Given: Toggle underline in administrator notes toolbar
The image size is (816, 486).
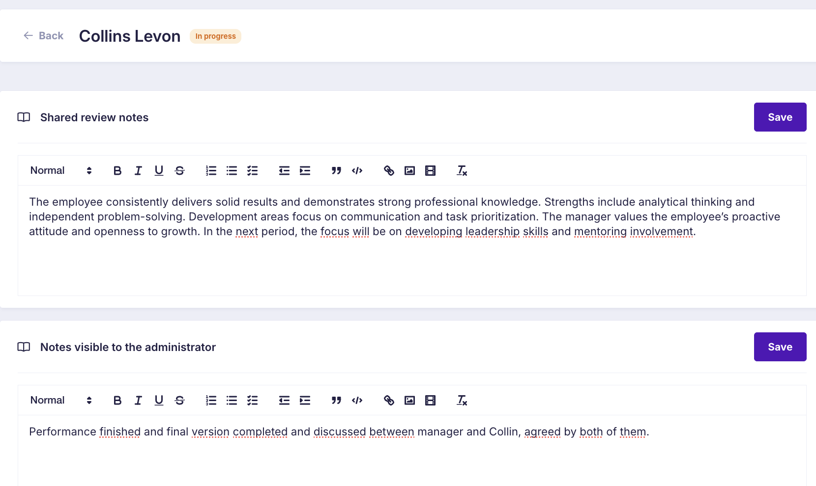Looking at the screenshot, I should 159,401.
